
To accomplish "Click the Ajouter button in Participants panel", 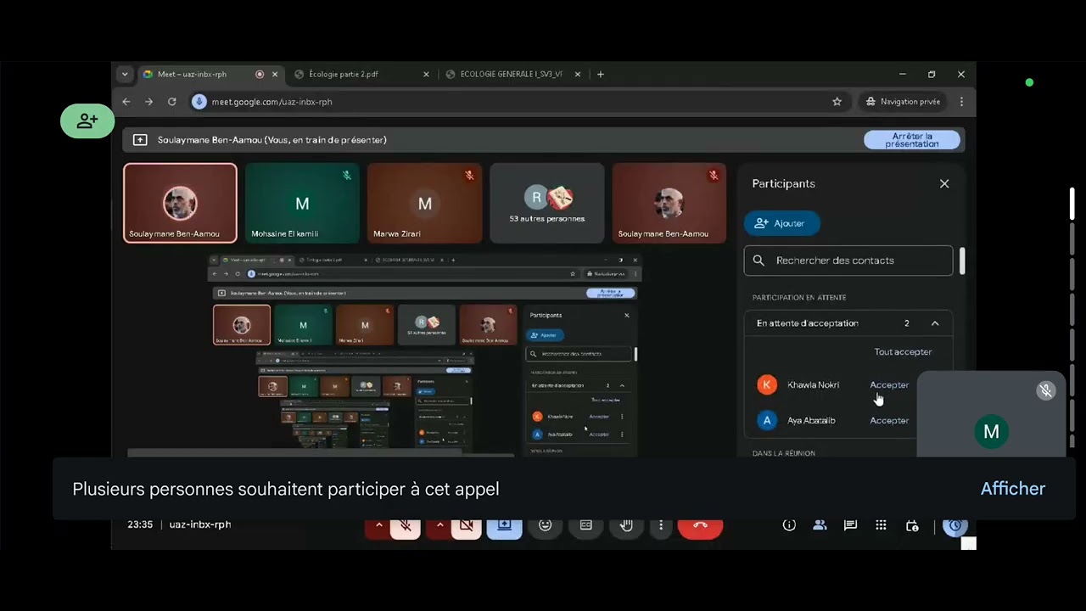I will coord(781,223).
